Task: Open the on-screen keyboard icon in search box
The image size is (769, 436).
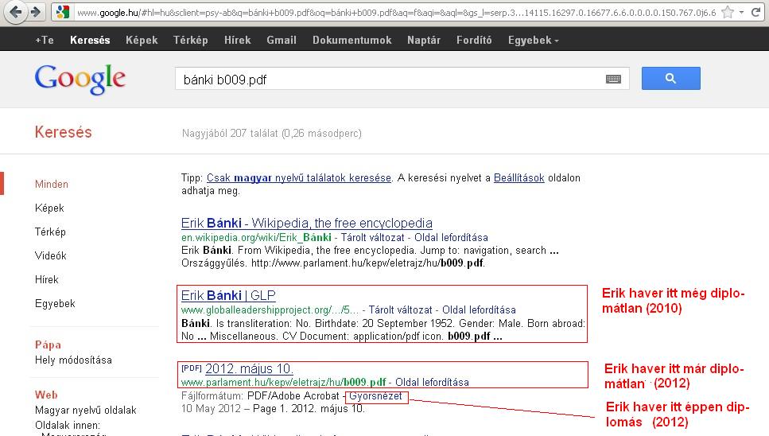Action: click(613, 79)
